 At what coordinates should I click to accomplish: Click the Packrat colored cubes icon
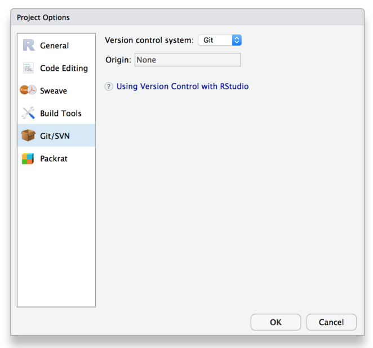[28, 159]
